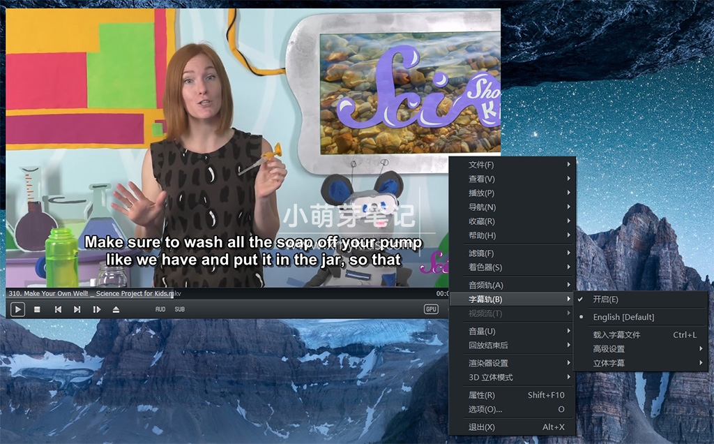Click the AUD audio track icon
This screenshot has width=714, height=444.
point(160,309)
